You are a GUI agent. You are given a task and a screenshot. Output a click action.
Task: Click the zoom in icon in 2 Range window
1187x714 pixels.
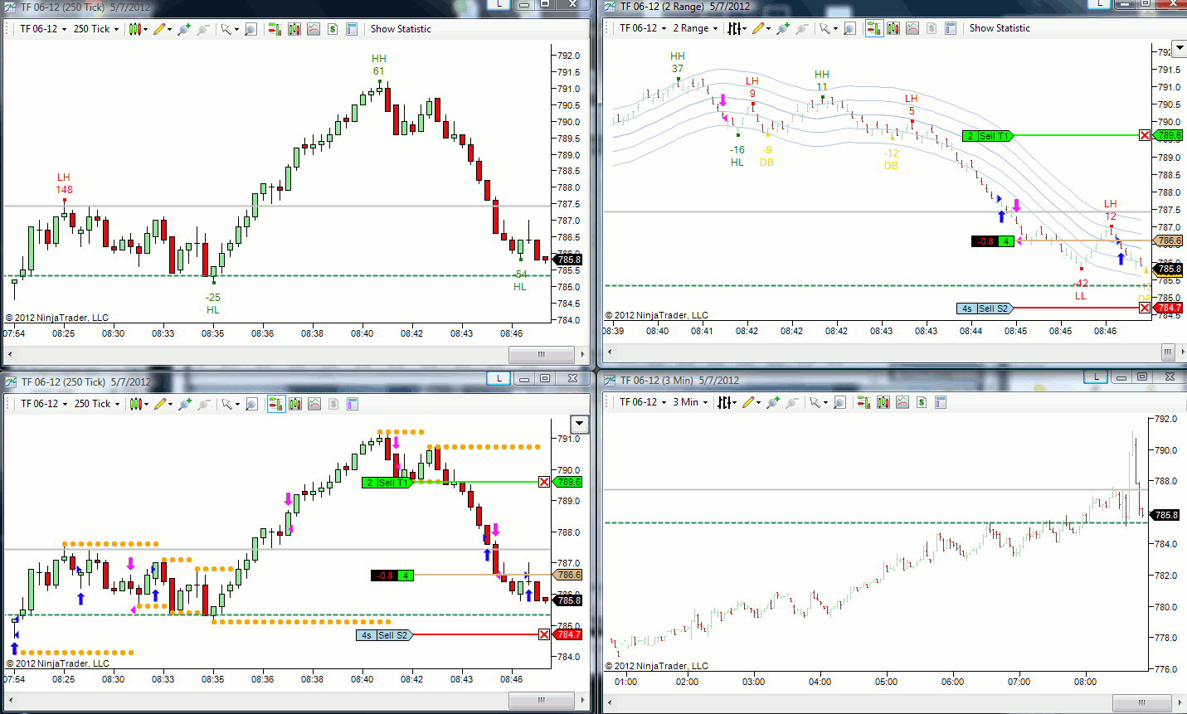782,28
